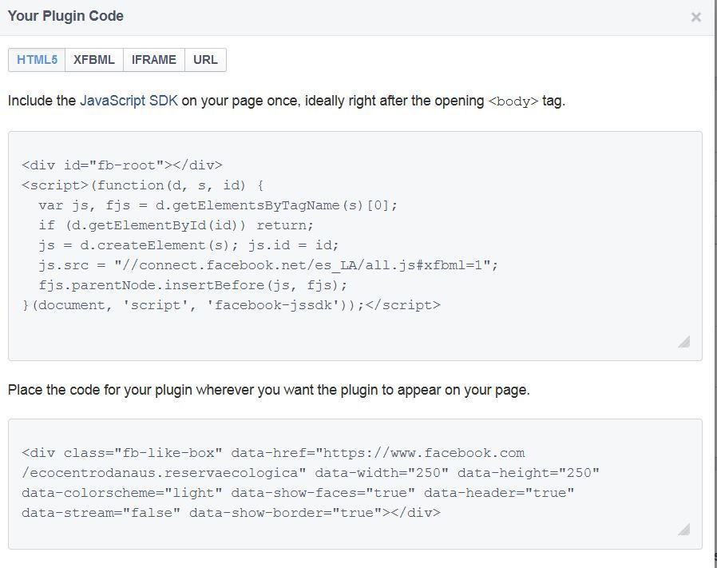
Task: Click the 'Place the code for your plugin' instruction
Action: (x=269, y=390)
